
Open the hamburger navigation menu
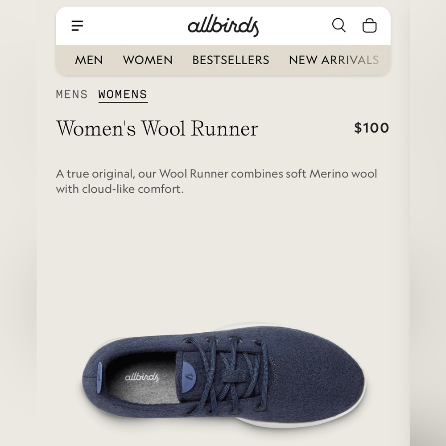click(77, 25)
